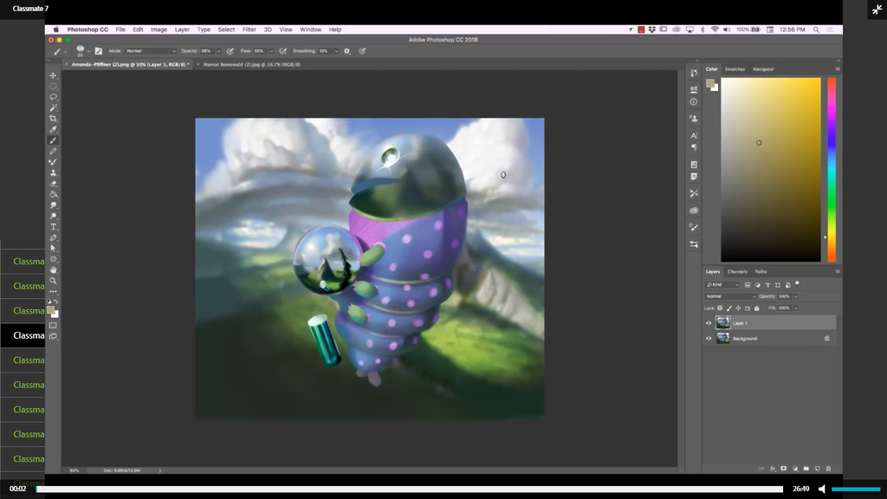Image resolution: width=887 pixels, height=499 pixels.
Task: Open Spotlight search in menu bar
Action: (x=816, y=29)
